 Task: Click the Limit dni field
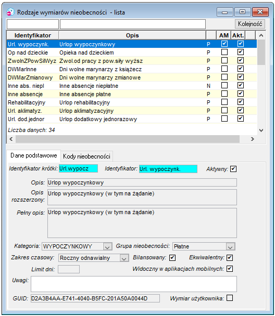point(69,269)
